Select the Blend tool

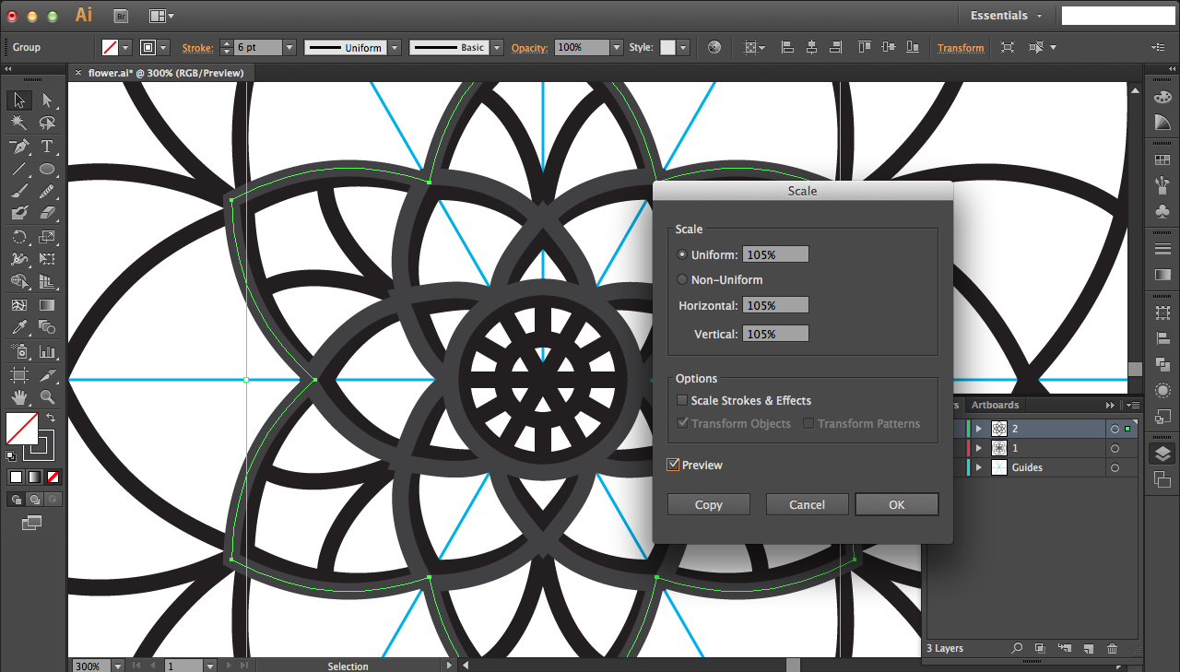coord(47,327)
